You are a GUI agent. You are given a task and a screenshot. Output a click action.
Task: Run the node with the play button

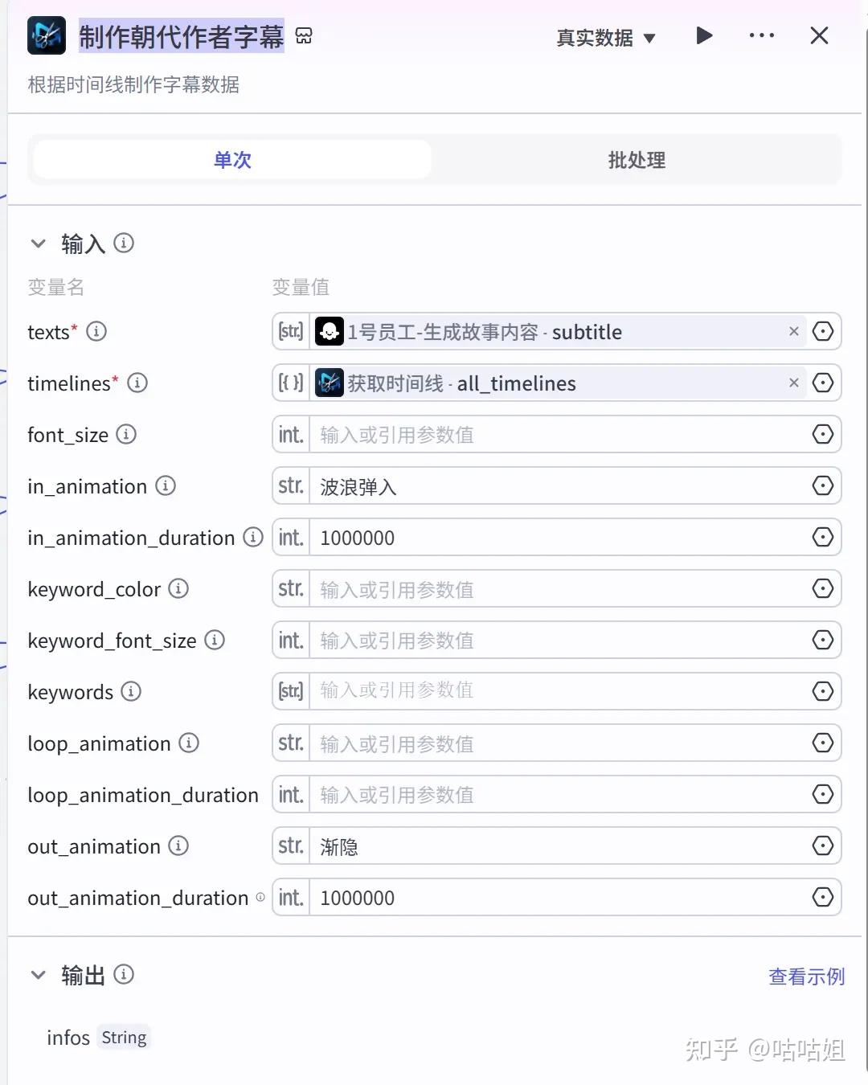pos(704,36)
